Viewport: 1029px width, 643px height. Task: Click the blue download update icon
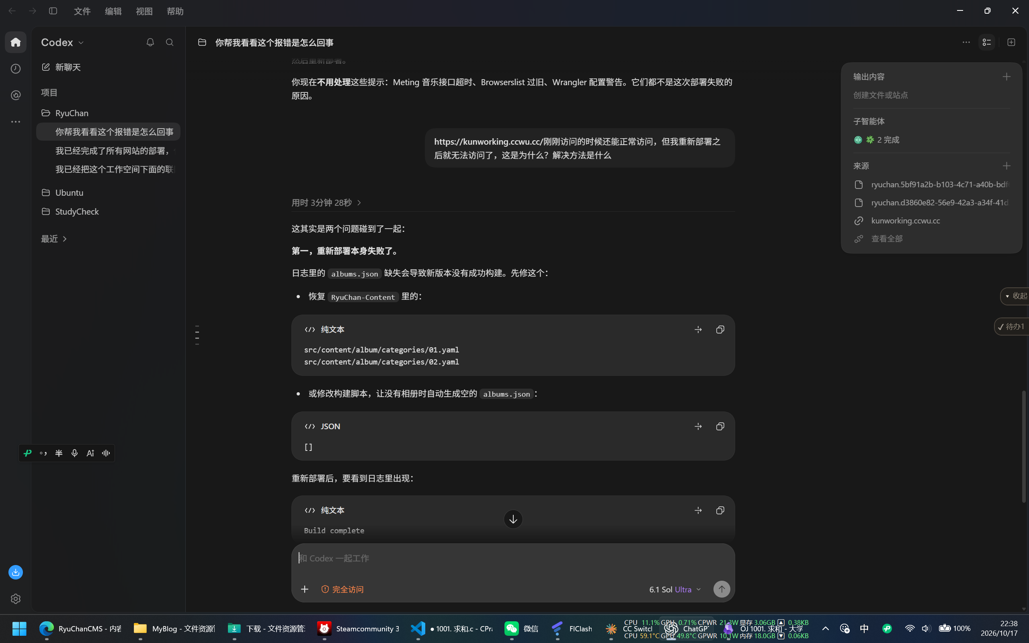[16, 572]
